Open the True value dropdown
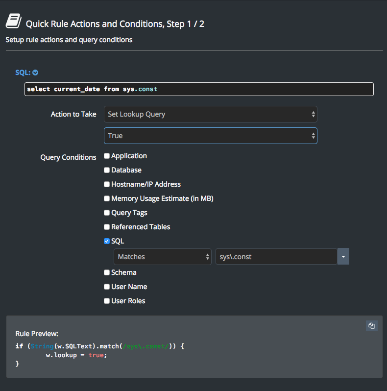This screenshot has width=387, height=391. click(x=210, y=136)
